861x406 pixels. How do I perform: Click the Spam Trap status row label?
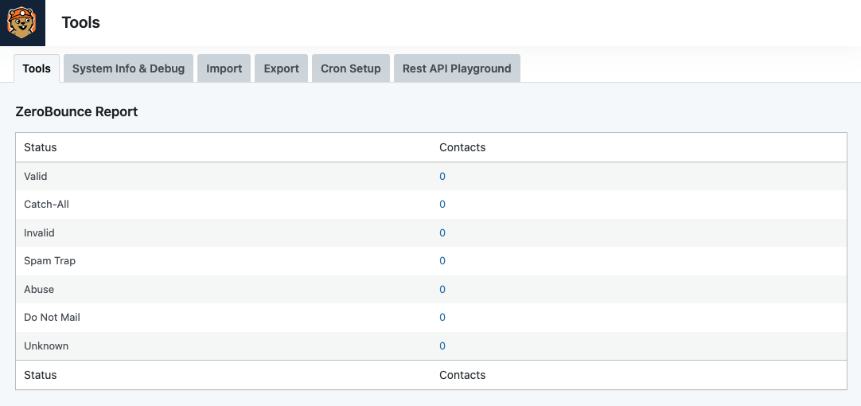pyautogui.click(x=50, y=261)
